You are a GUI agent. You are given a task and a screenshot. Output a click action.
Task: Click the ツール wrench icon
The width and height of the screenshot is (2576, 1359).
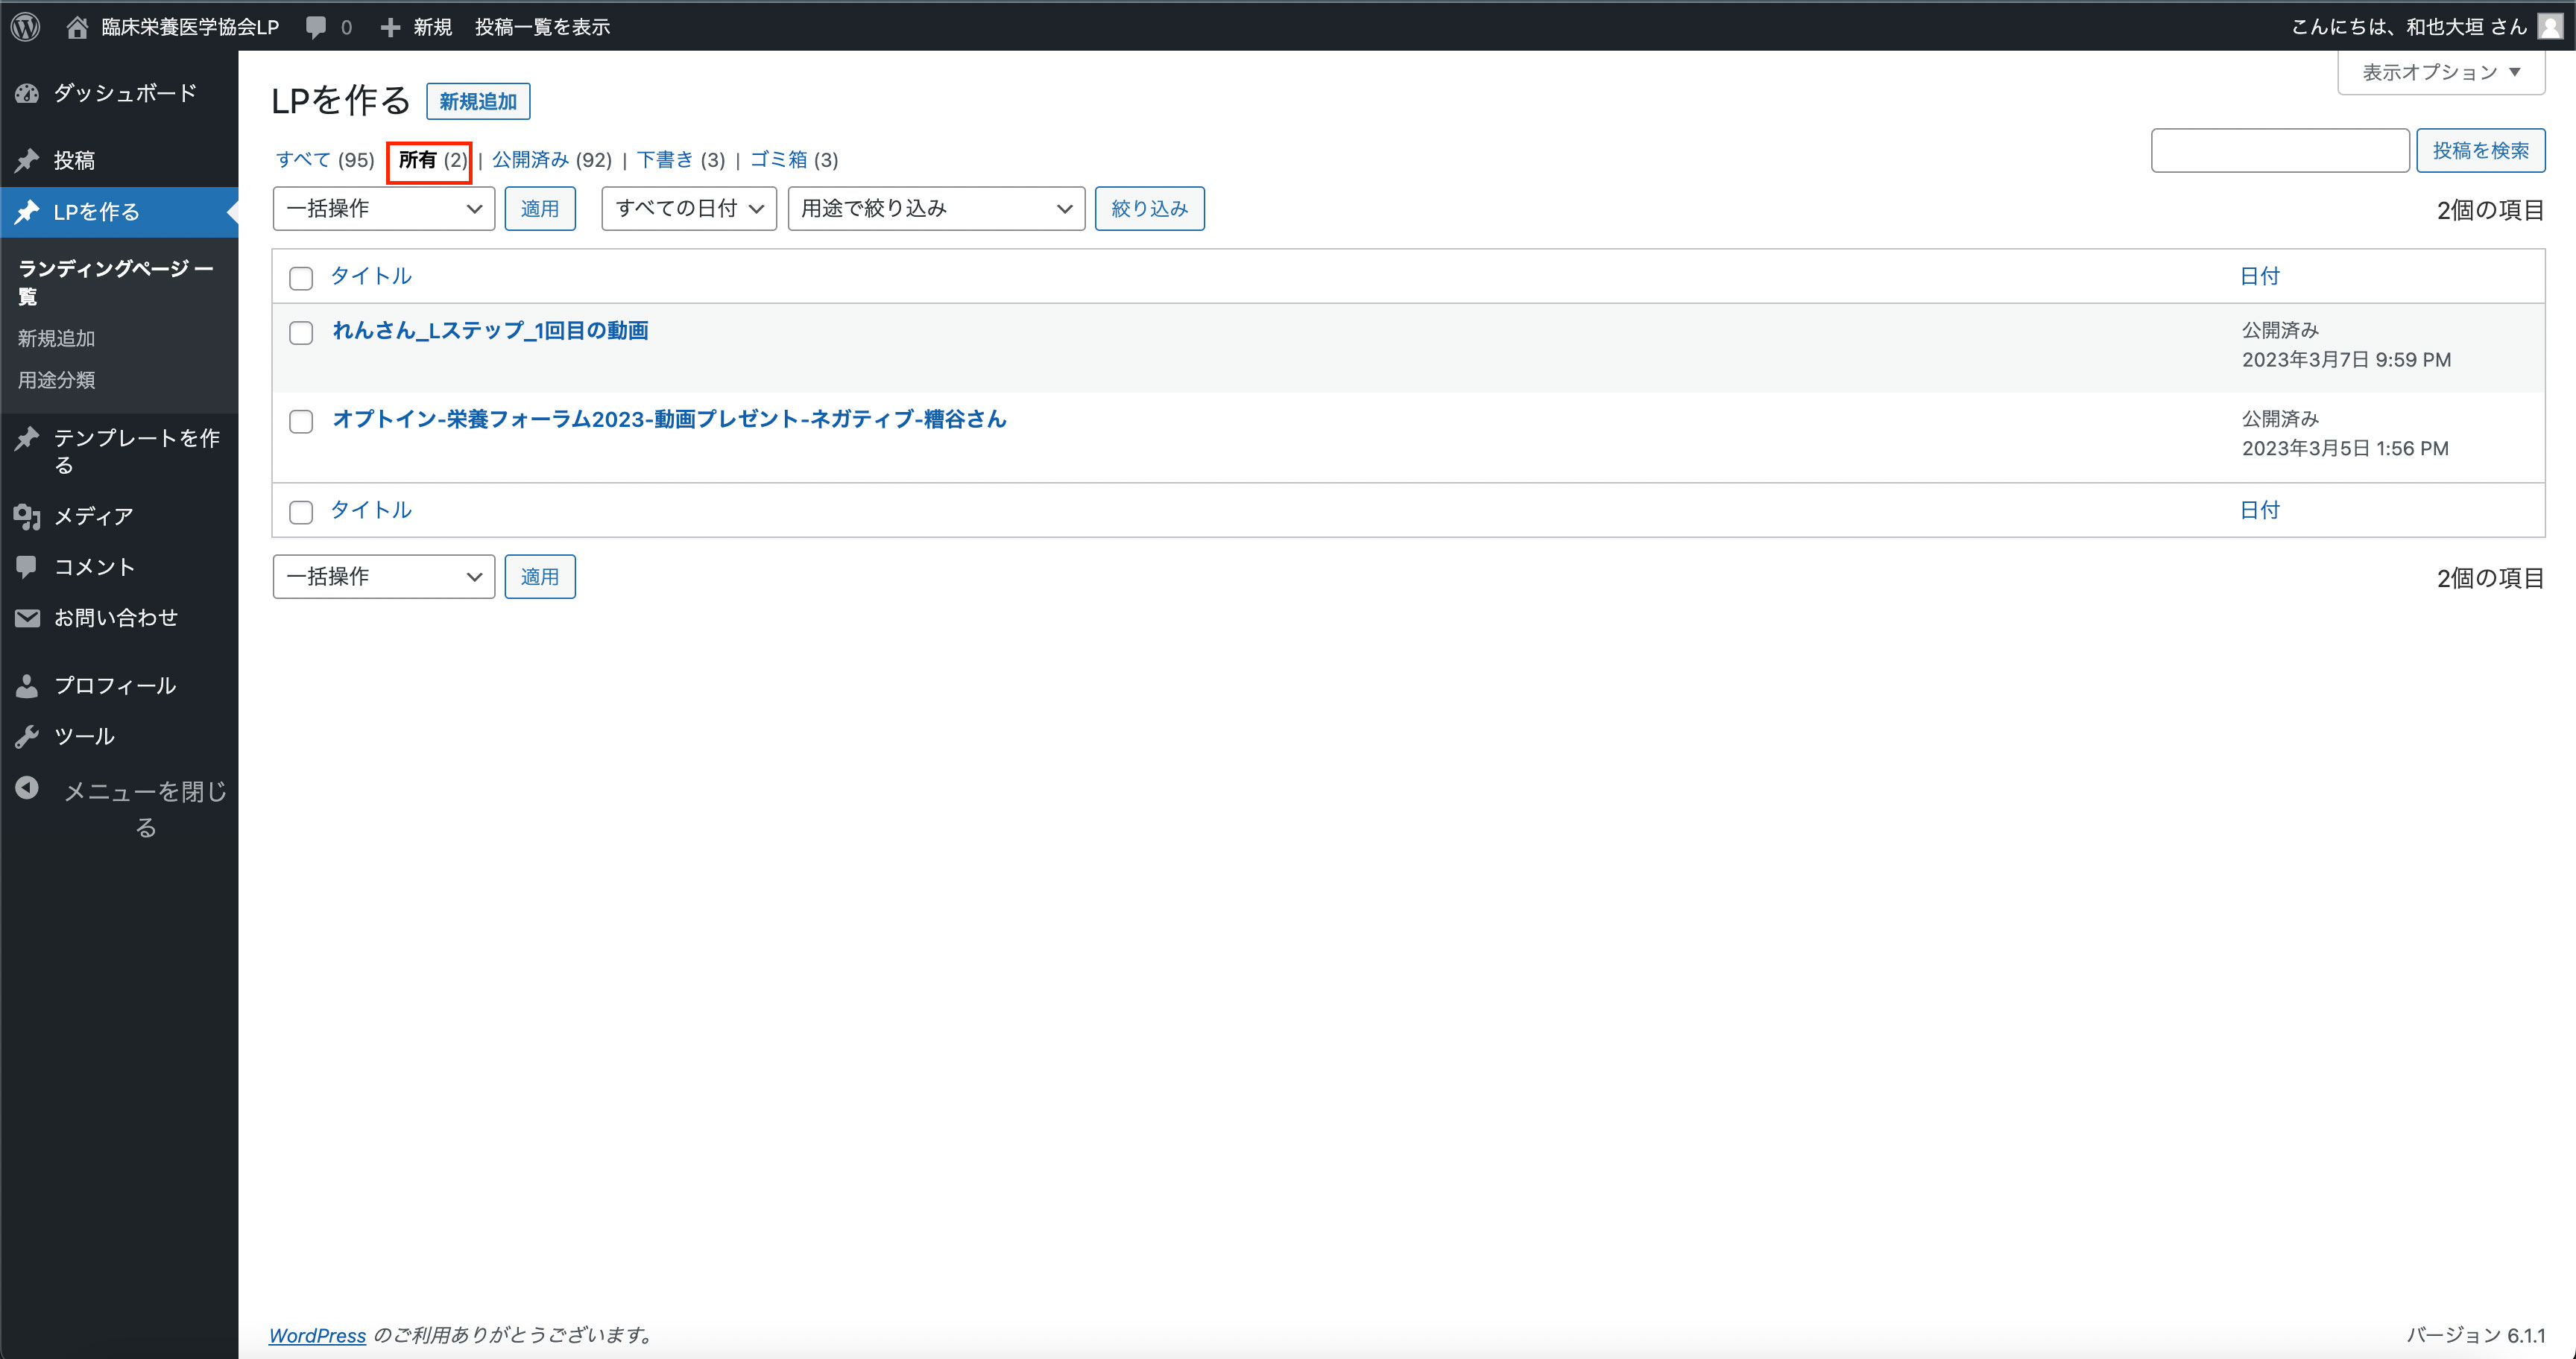(27, 738)
